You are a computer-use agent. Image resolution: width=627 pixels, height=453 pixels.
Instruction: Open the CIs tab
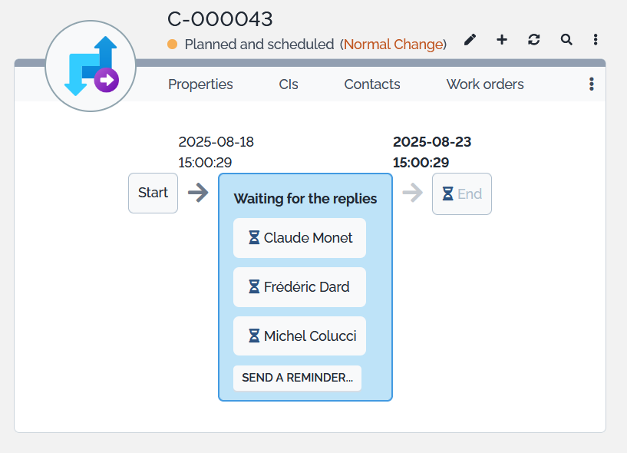click(289, 84)
